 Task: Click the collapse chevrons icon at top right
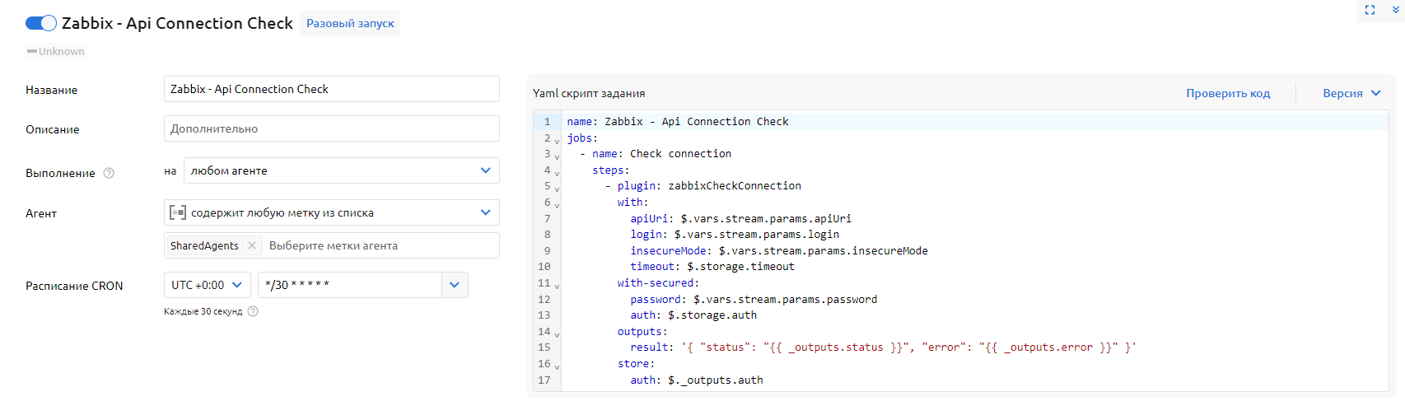coord(1395,10)
